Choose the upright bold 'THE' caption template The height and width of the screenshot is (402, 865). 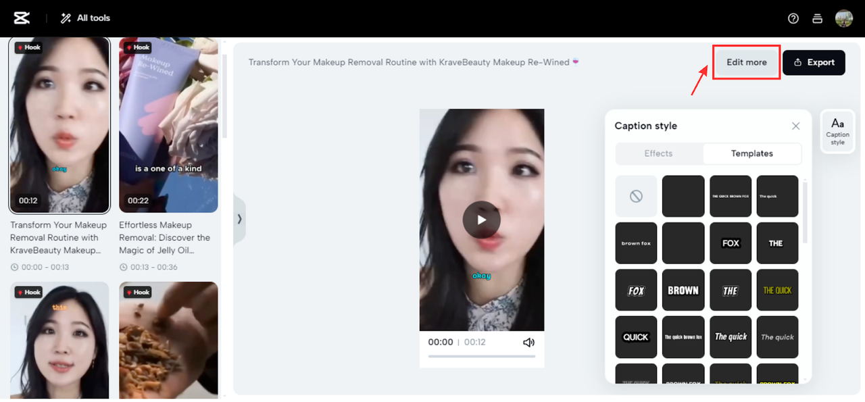777,243
